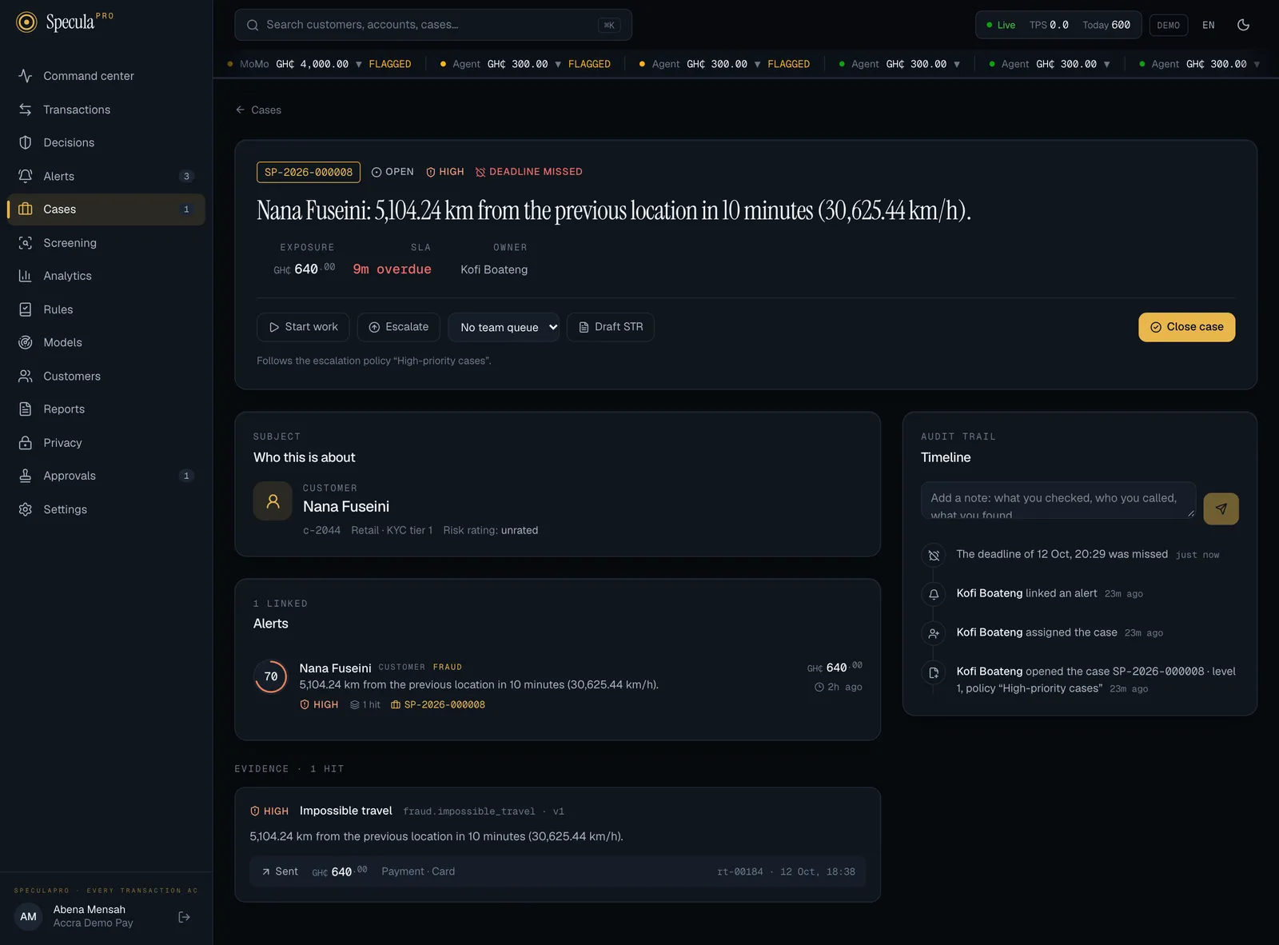The height and width of the screenshot is (945, 1279).
Task: Click the Privacy lock icon
Action: coord(26,442)
